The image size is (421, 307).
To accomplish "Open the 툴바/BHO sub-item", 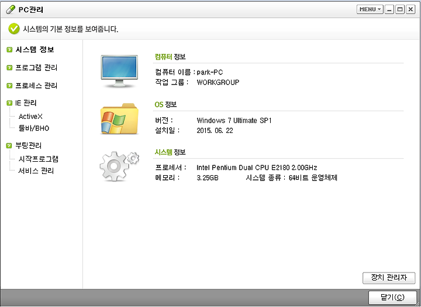I will [x=34, y=128].
